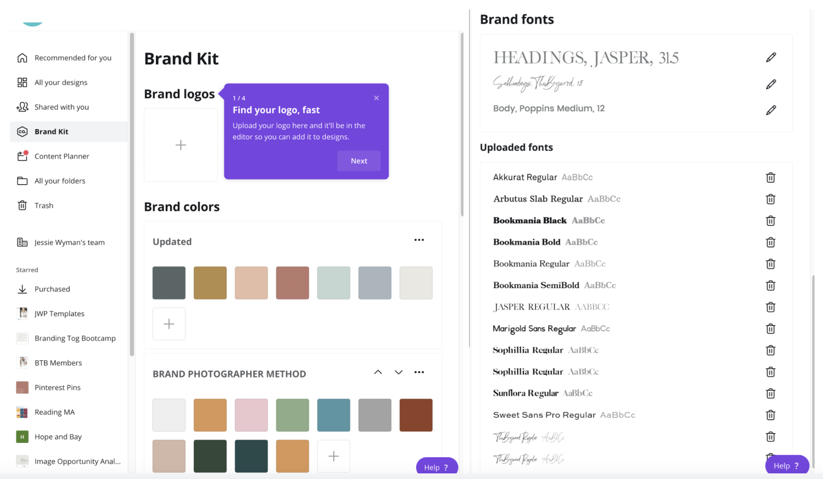The image size is (823, 479).
Task: Open the Pinterest Pins folder
Action: (x=68, y=387)
